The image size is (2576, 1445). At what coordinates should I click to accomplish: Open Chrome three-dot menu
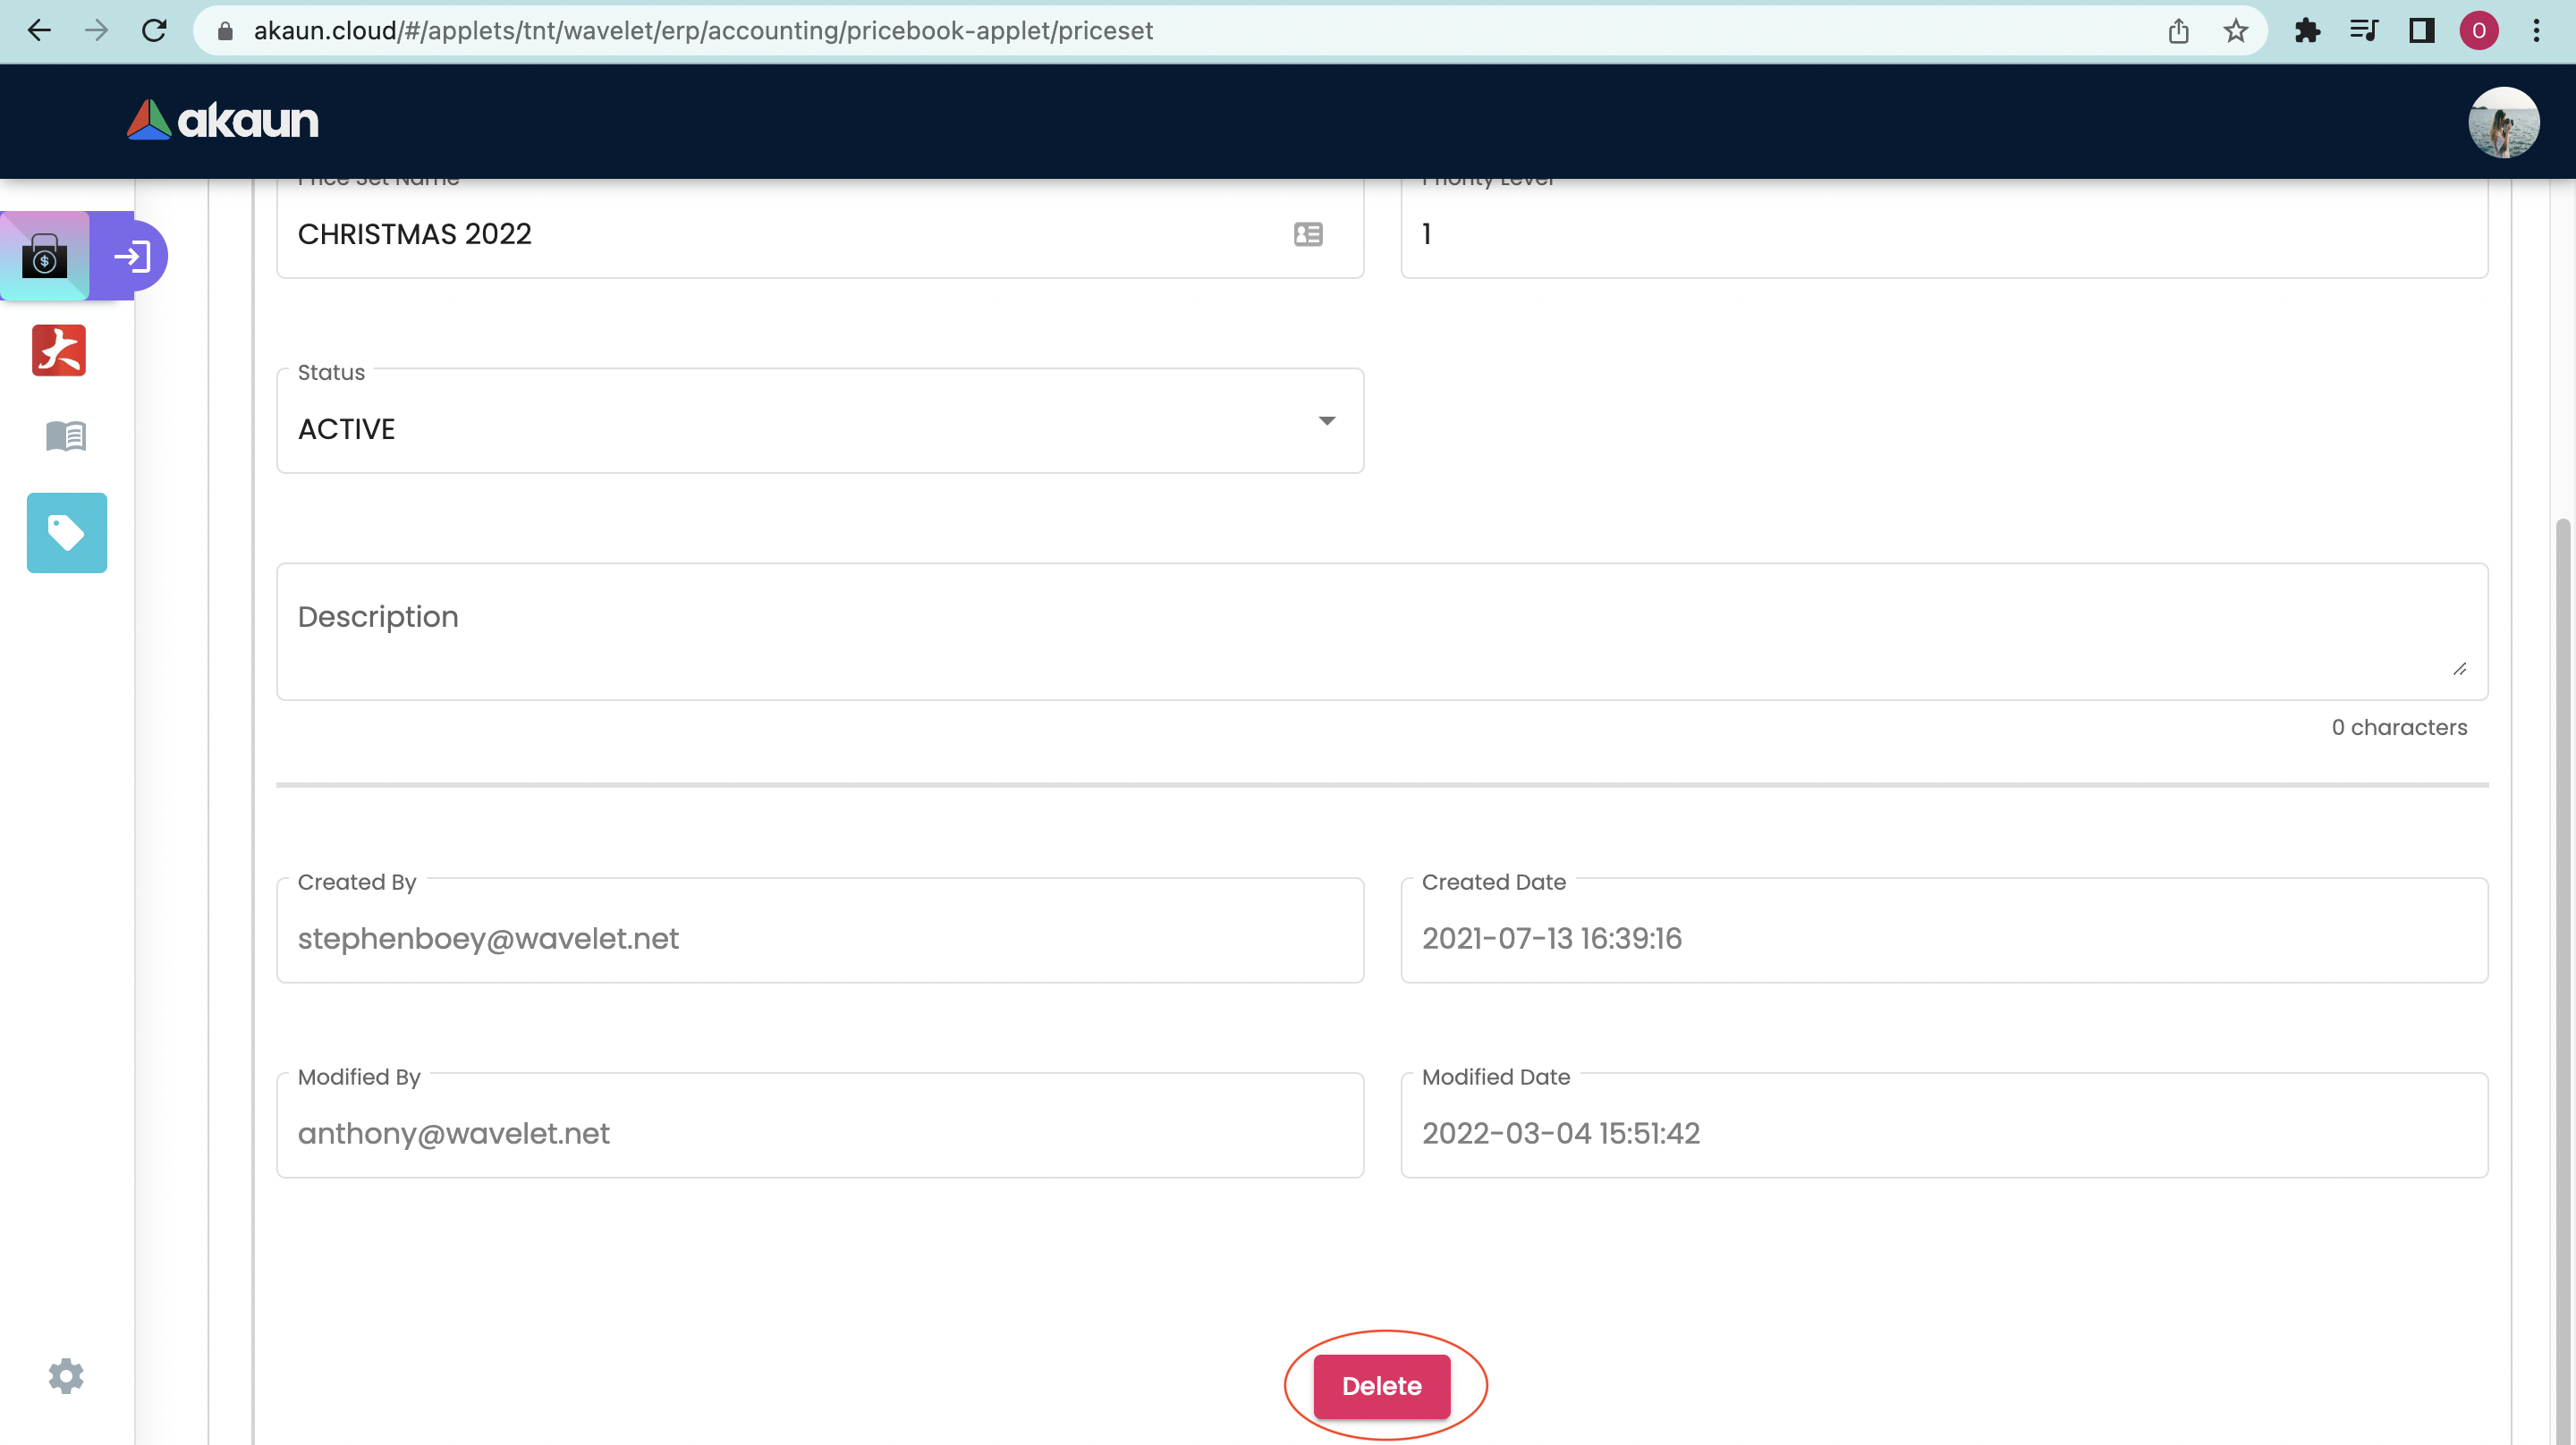pyautogui.click(x=2536, y=31)
